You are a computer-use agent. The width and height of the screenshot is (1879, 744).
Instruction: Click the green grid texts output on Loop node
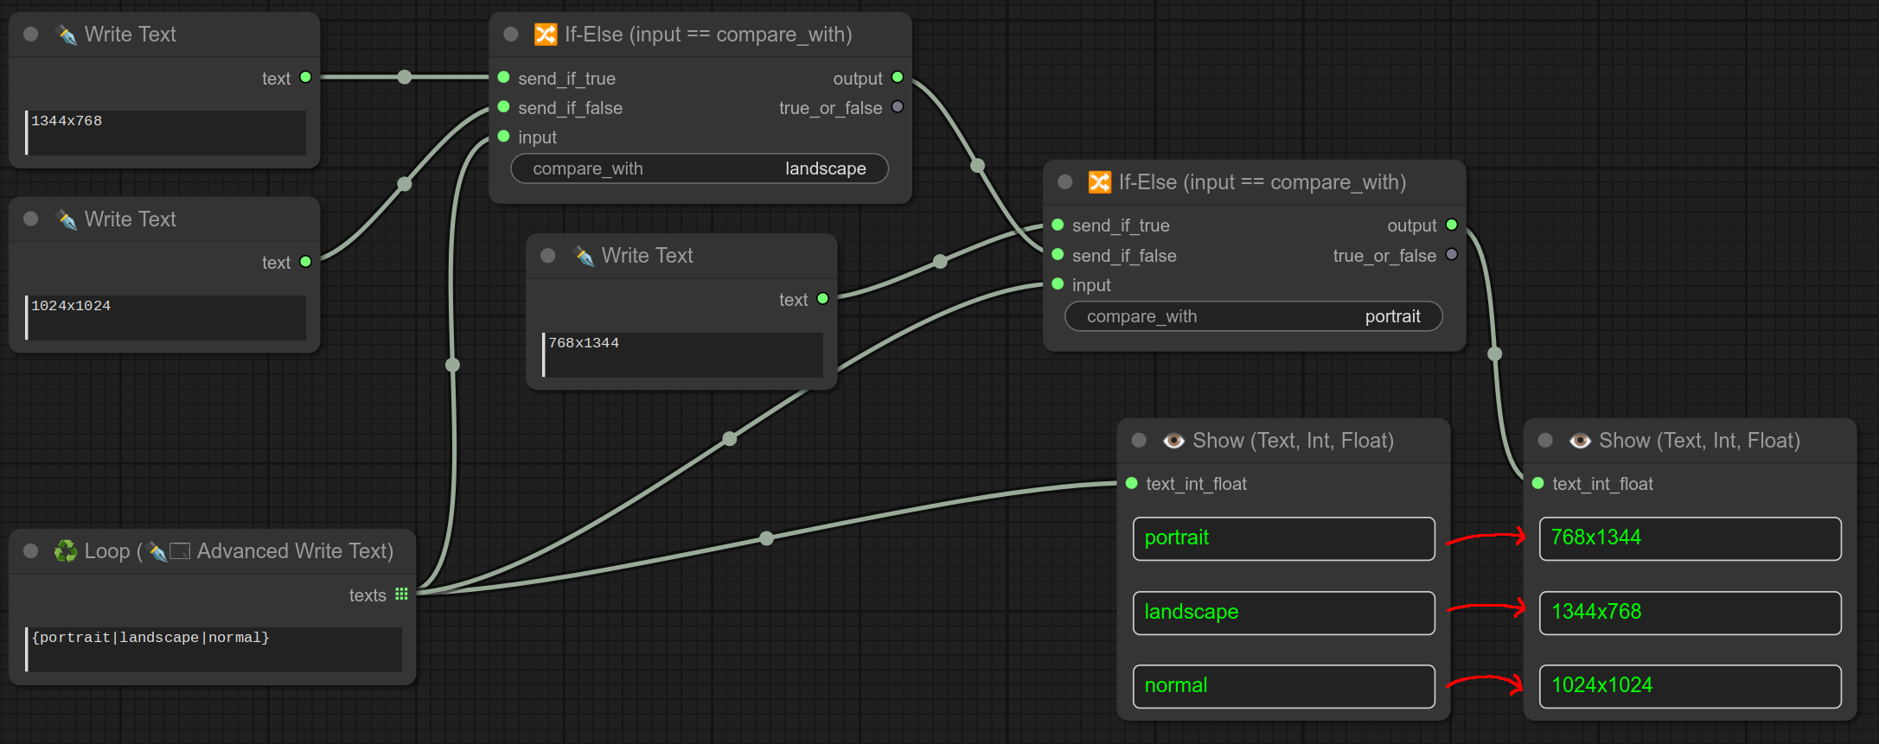[x=401, y=594]
